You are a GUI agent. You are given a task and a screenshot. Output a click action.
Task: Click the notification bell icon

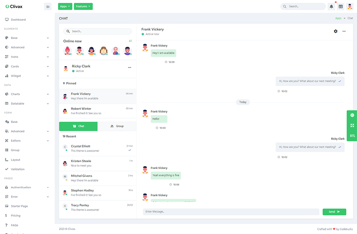pyautogui.click(x=332, y=6)
